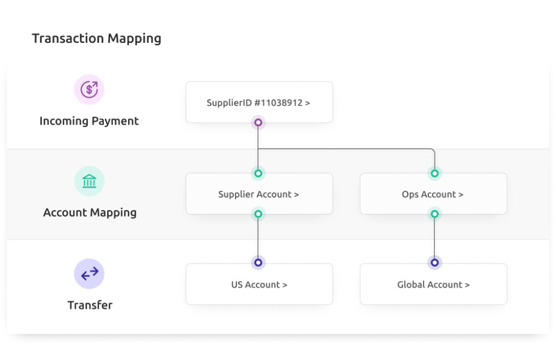Select the green node above Supplier Account

[258, 173]
